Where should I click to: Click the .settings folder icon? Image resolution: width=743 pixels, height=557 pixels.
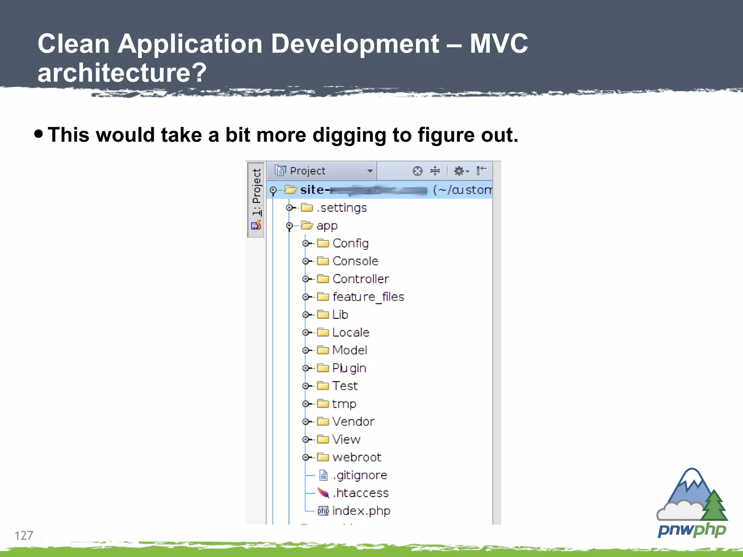(x=307, y=207)
